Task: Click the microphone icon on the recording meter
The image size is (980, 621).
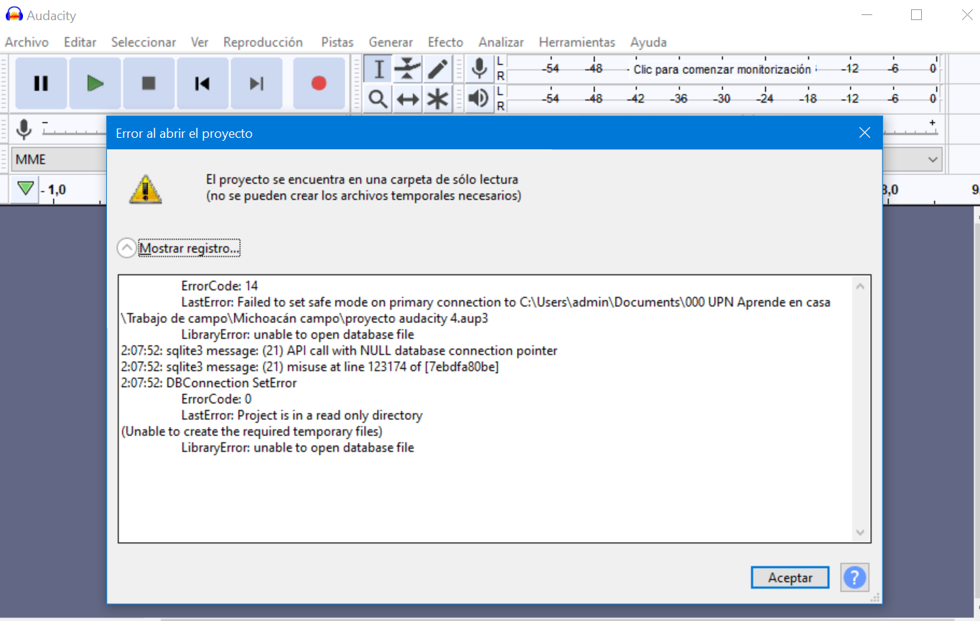Action: tap(478, 67)
